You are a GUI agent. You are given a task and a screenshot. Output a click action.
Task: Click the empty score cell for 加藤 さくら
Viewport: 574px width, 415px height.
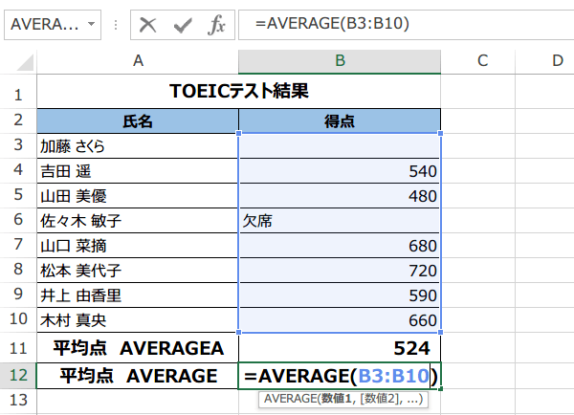click(x=340, y=146)
